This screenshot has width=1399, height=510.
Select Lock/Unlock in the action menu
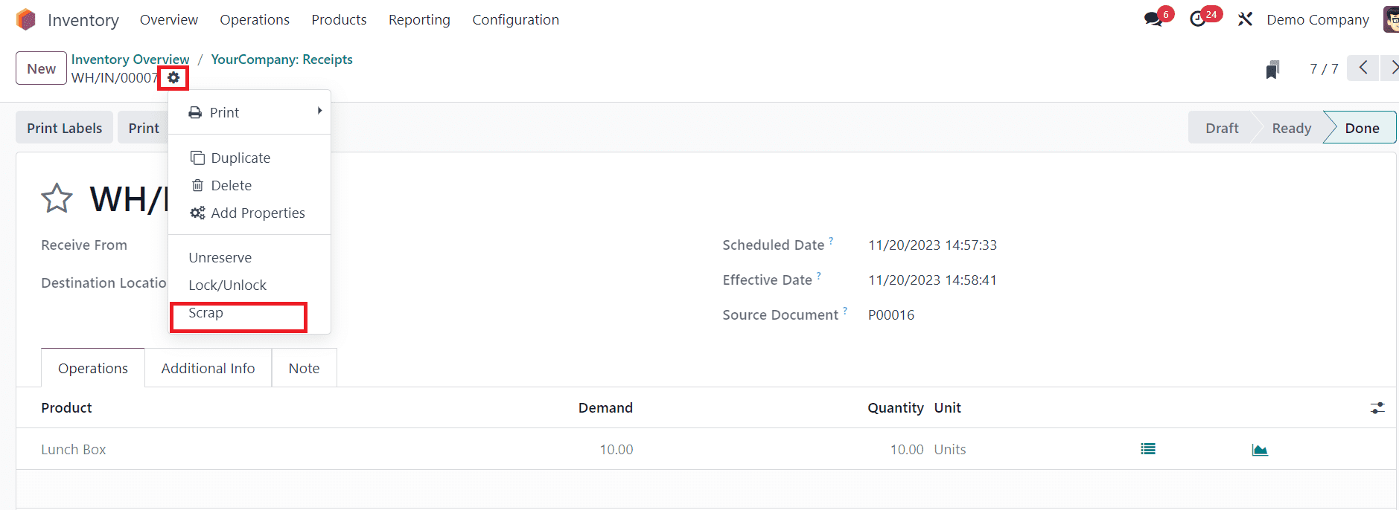tap(227, 285)
